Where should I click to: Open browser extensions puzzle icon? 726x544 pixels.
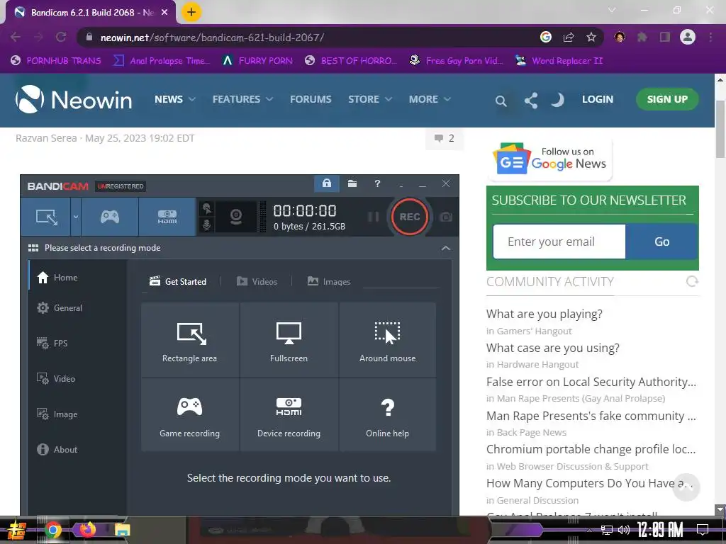pyautogui.click(x=642, y=37)
